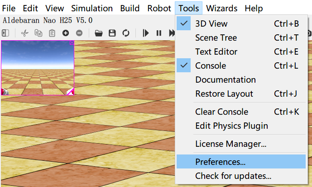The image size is (312, 187).
Task: Open the Wizards menu
Action: click(x=222, y=8)
